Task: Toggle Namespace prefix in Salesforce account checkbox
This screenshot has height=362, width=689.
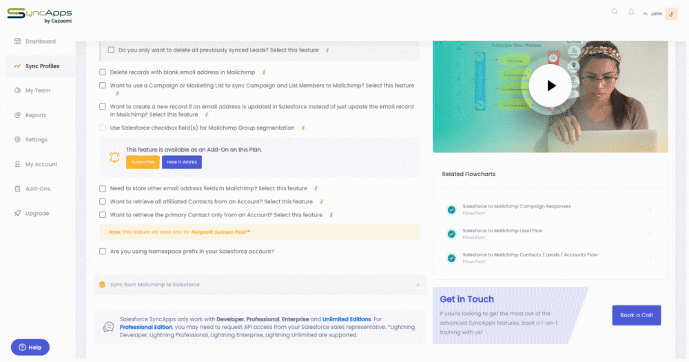Action: click(103, 252)
